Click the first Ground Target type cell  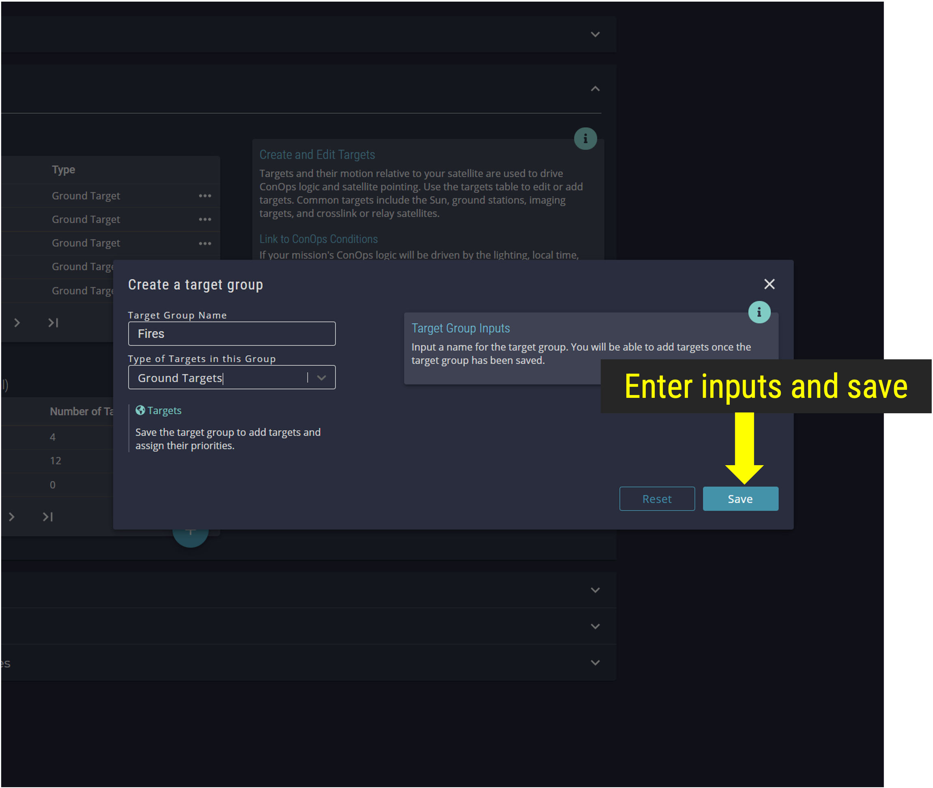point(86,195)
